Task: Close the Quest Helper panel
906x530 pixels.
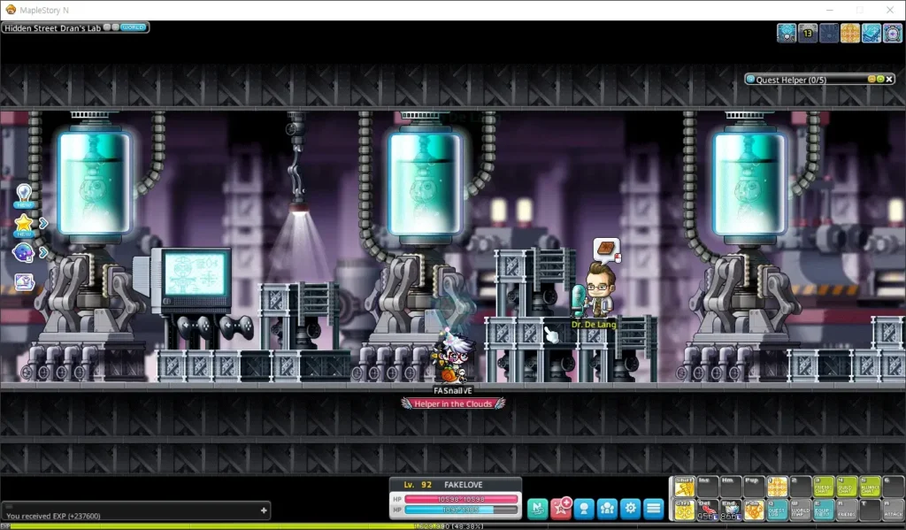Action: click(x=889, y=79)
